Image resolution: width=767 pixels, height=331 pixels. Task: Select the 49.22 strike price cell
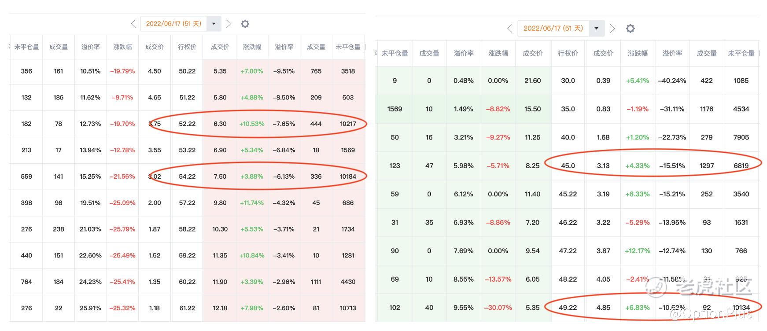(x=568, y=308)
